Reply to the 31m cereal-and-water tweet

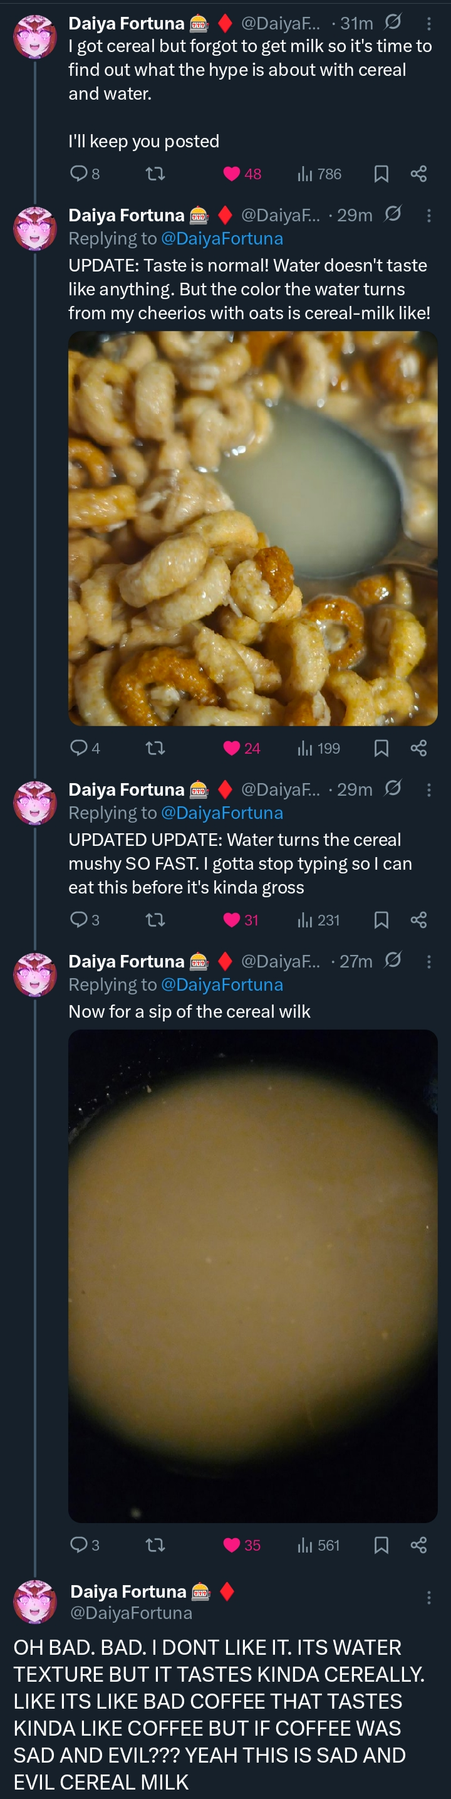click(79, 173)
